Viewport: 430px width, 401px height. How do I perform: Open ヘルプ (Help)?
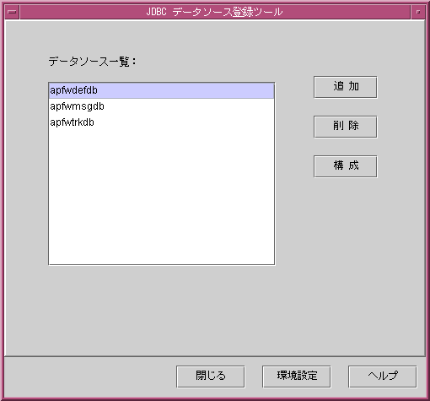[x=383, y=377]
